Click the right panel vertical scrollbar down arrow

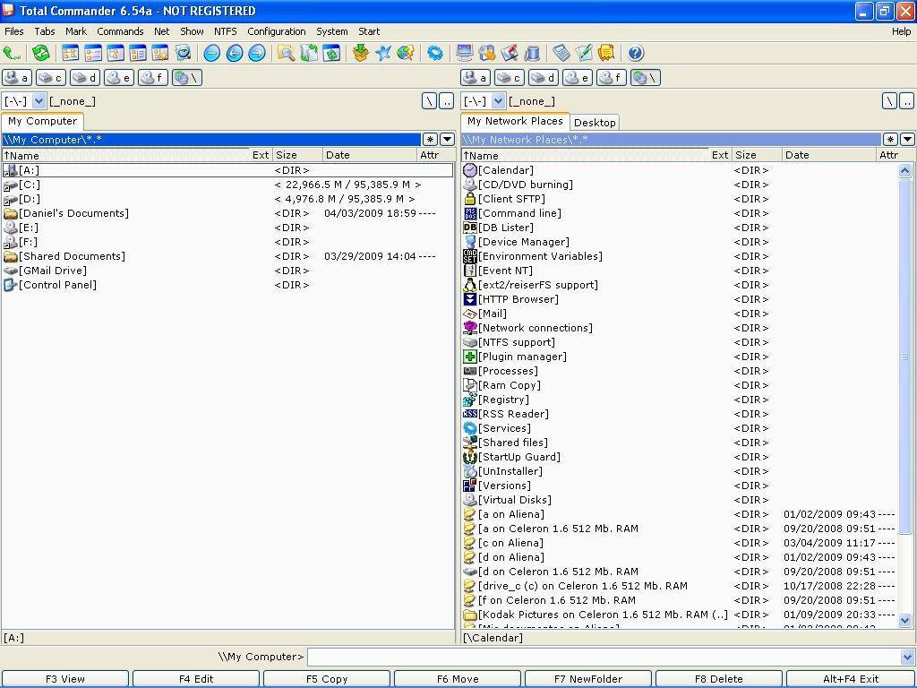click(x=904, y=620)
